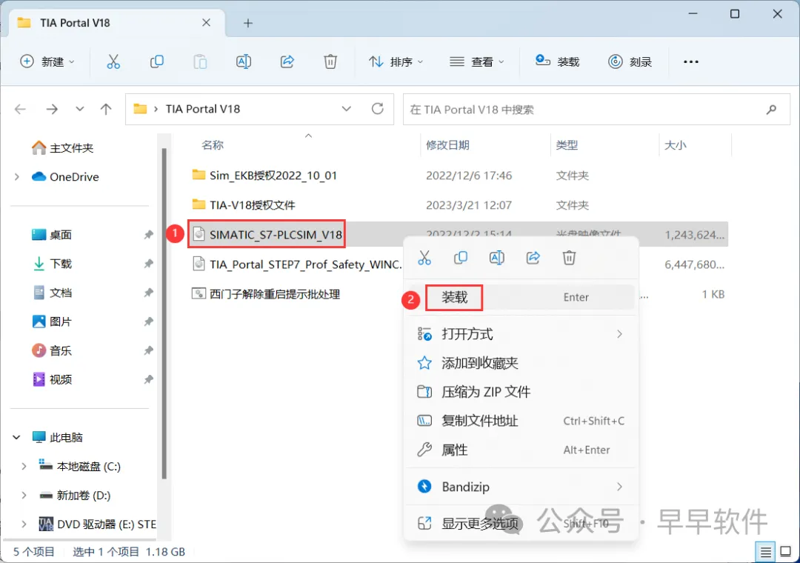Select 复制文件地址 in context menu

(x=521, y=421)
